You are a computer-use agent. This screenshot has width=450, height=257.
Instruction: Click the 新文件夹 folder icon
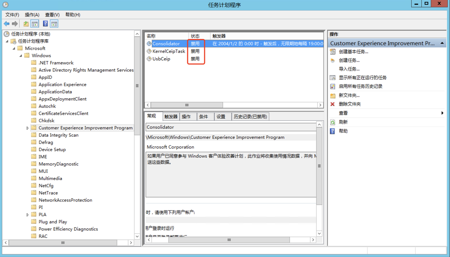[333, 95]
